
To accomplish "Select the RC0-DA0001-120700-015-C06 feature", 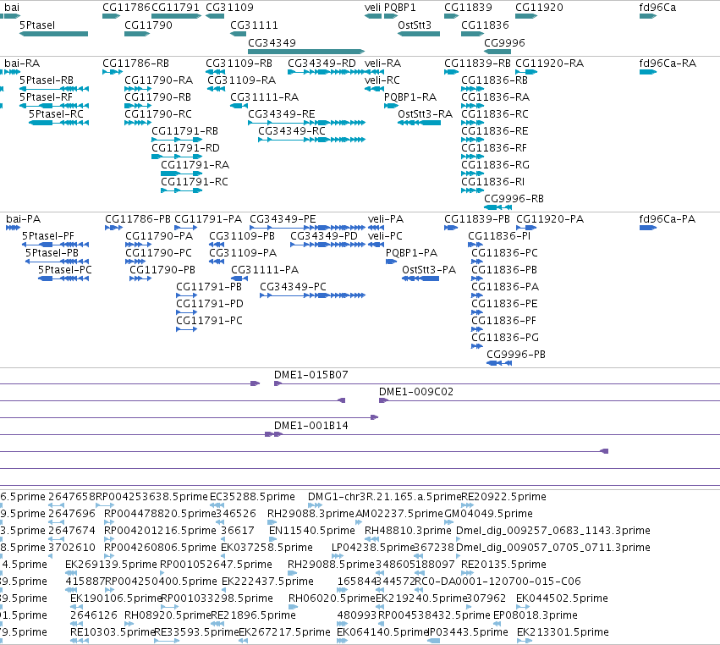I will (419, 590).
